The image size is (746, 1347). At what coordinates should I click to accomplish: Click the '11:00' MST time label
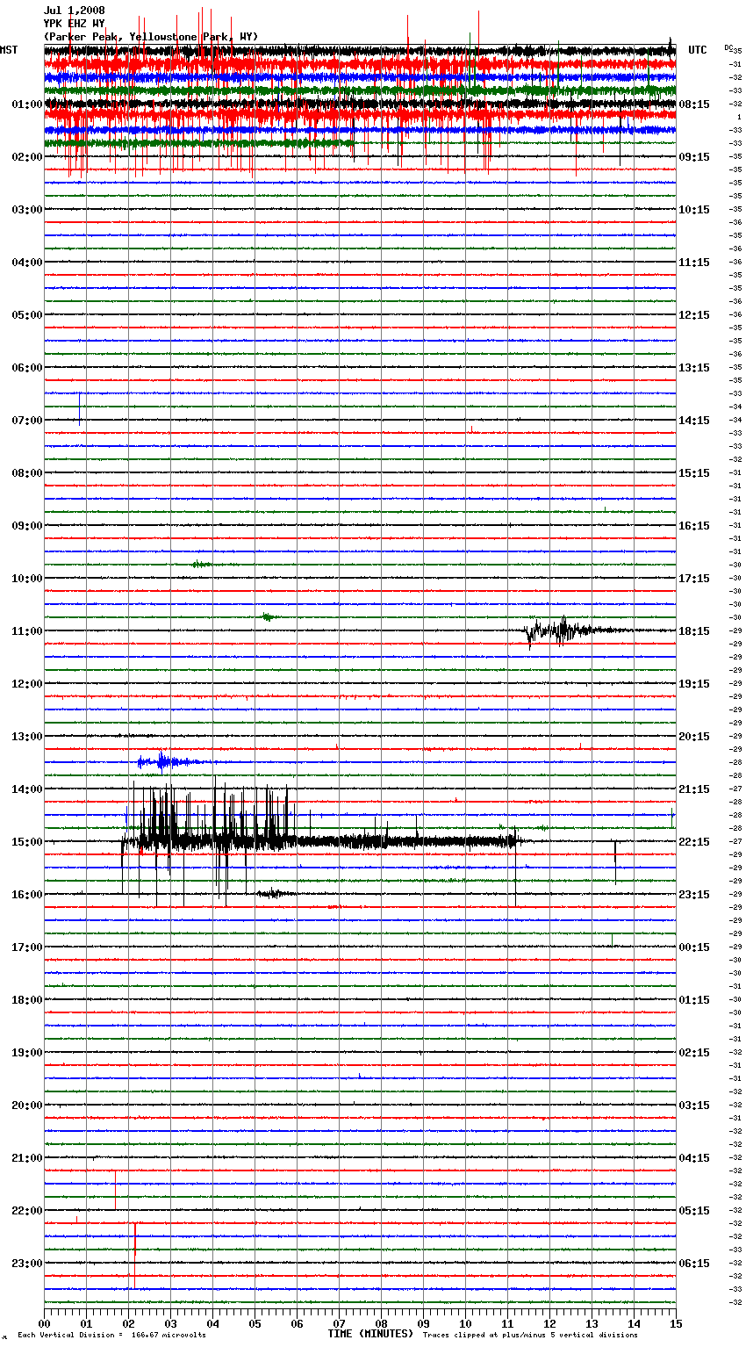point(26,631)
